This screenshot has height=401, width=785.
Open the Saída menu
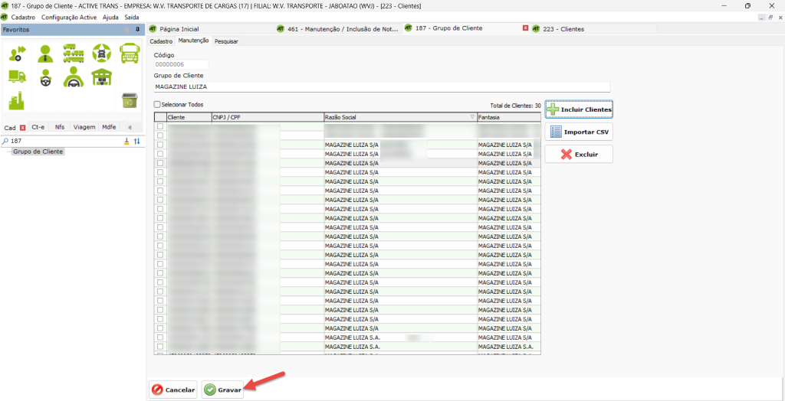[x=132, y=17]
